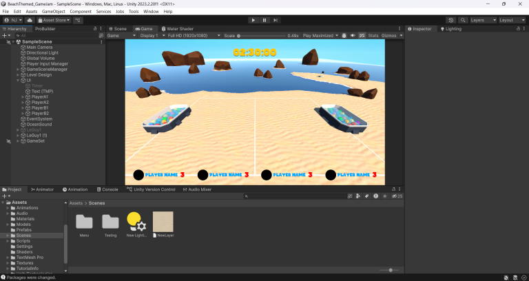Click the Play button to start game
The width and height of the screenshot is (529, 281).
pos(253,20)
